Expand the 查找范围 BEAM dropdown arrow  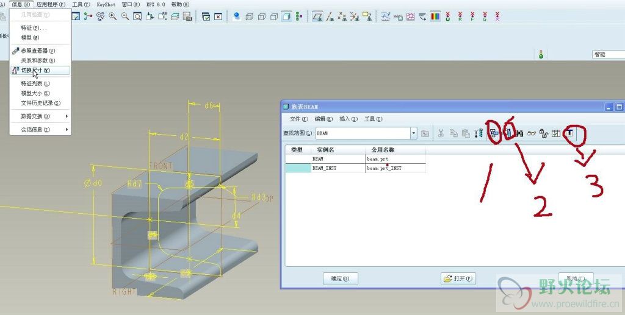[413, 133]
